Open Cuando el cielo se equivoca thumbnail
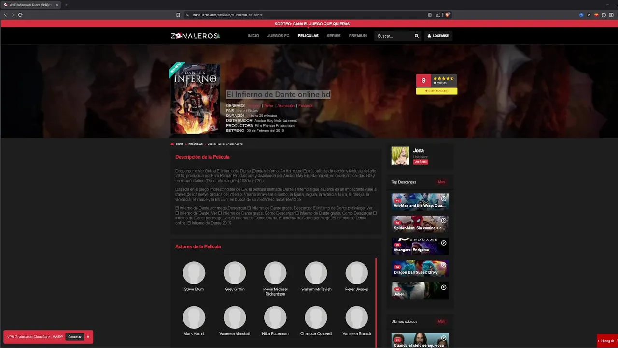The image size is (618, 348). coord(420,340)
